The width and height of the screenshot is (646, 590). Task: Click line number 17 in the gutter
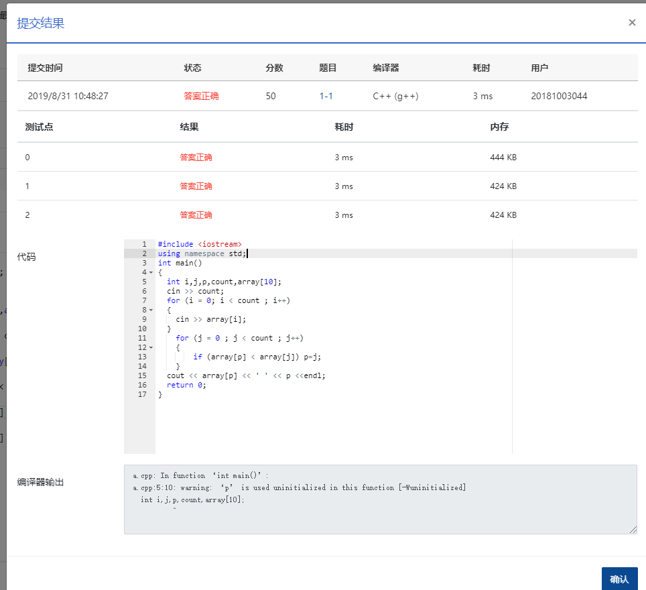[142, 395]
